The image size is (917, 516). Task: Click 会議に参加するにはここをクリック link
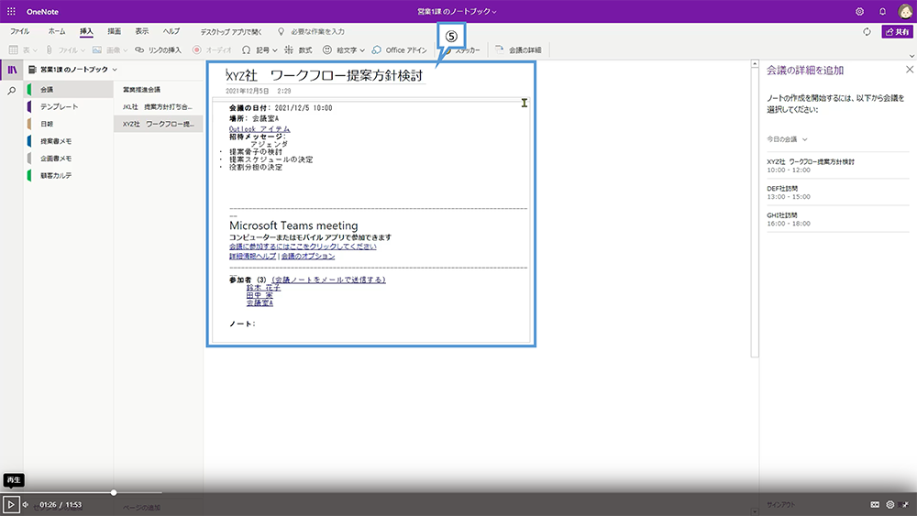[303, 247]
